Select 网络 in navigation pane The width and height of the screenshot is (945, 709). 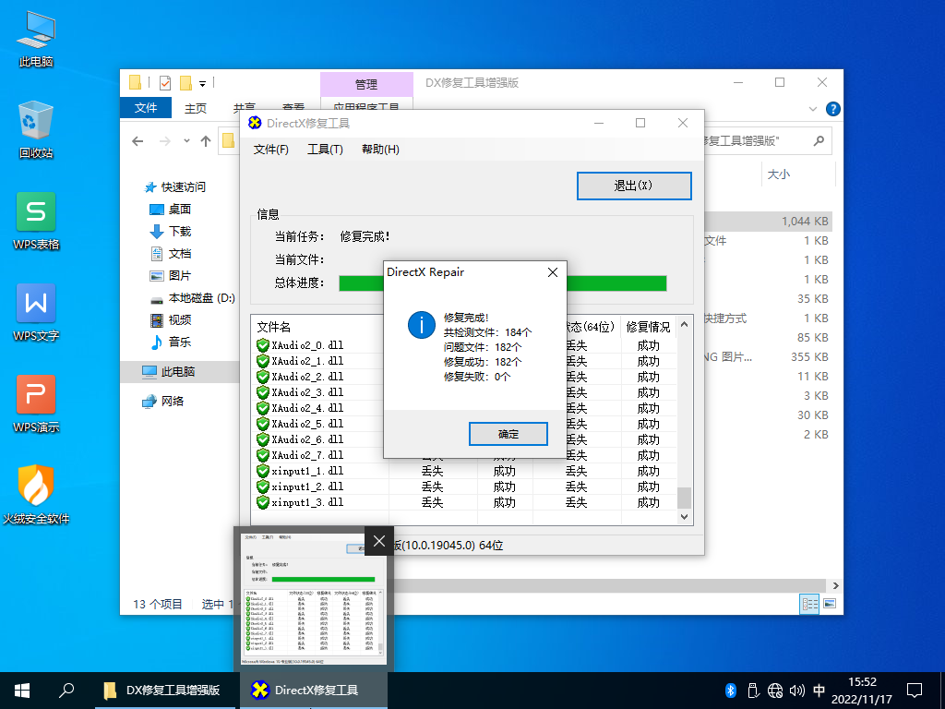[162, 401]
